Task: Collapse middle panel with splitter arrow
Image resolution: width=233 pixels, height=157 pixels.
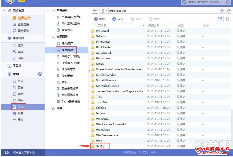Action: tap(89, 71)
